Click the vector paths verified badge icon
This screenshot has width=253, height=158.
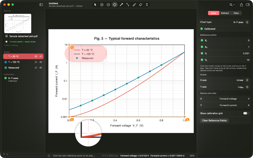6,42
